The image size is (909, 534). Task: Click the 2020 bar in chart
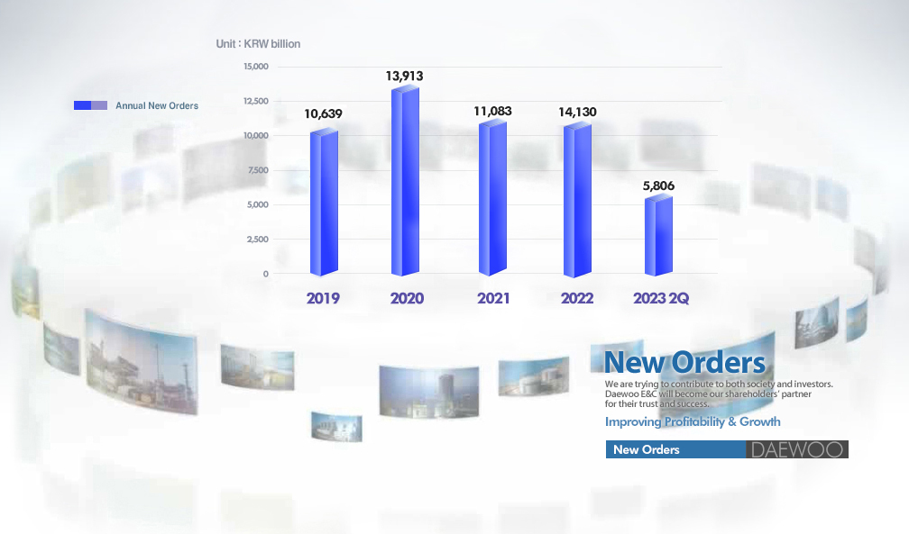pyautogui.click(x=405, y=181)
